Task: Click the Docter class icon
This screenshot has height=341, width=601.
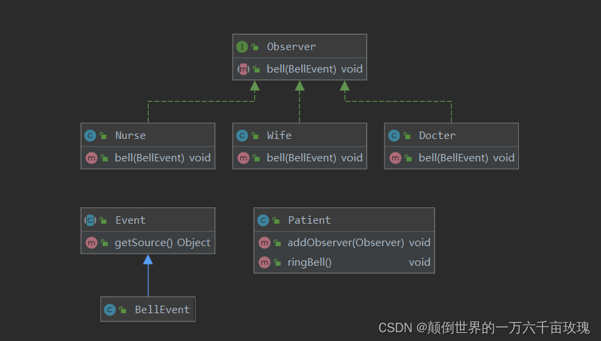Action: 394,136
